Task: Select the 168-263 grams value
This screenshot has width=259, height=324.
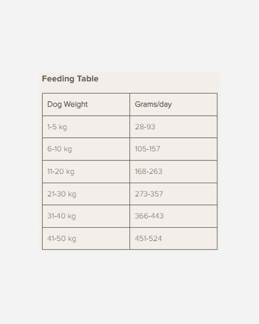Action: (149, 172)
